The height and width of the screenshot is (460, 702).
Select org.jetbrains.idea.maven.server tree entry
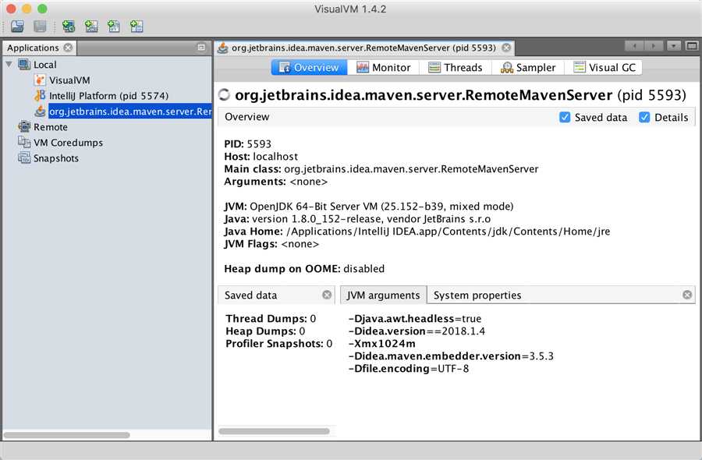coord(129,111)
